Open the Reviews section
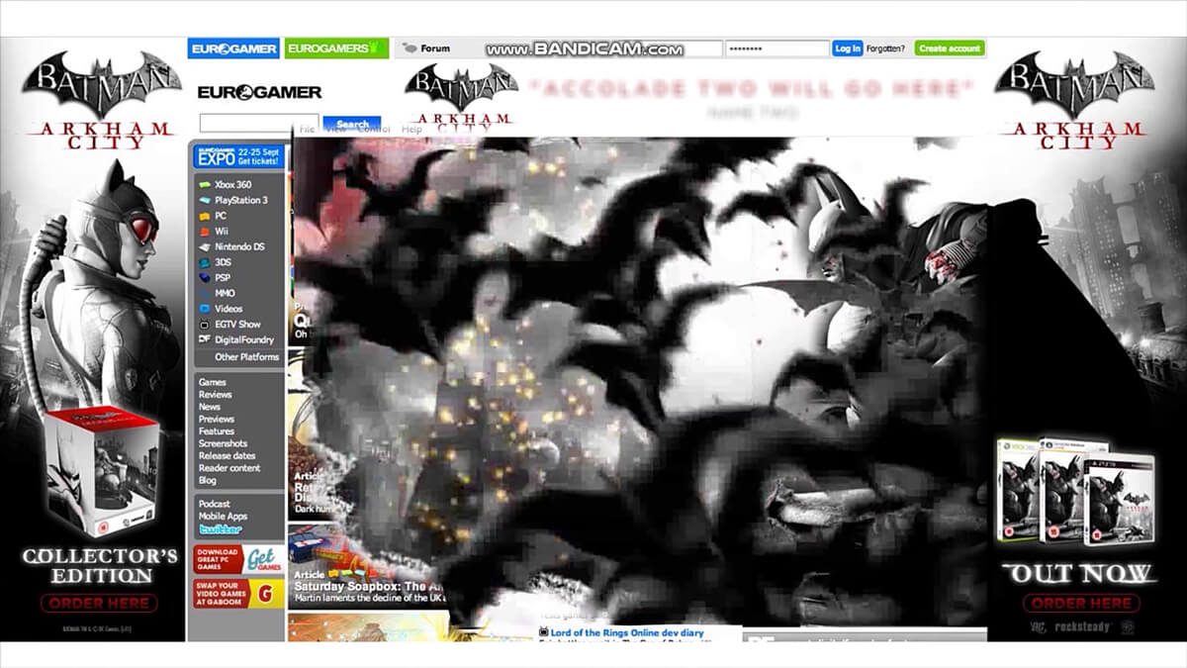 (x=215, y=395)
